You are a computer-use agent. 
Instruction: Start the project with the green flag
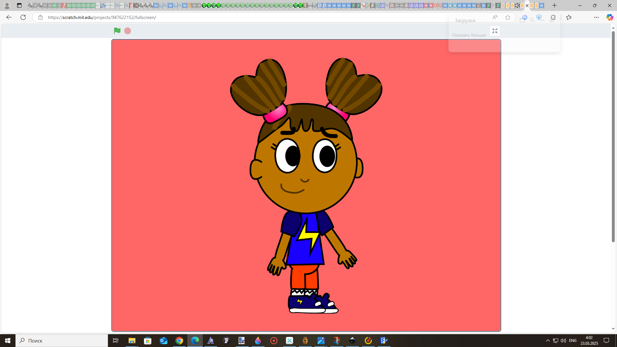point(117,31)
